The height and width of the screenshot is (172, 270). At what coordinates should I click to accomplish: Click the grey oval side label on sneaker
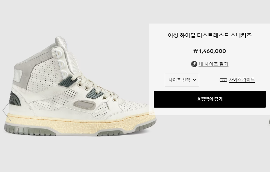84,105
